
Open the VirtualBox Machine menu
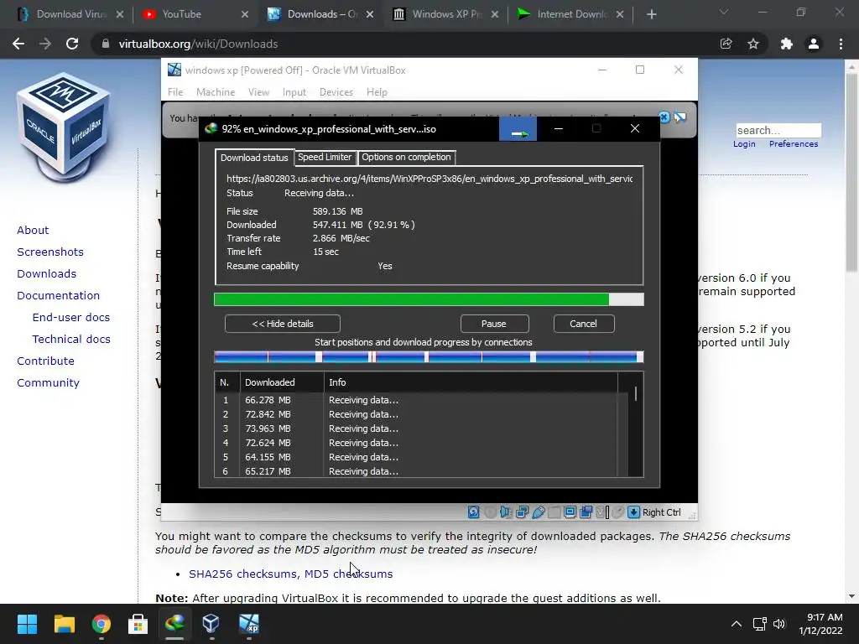(216, 92)
